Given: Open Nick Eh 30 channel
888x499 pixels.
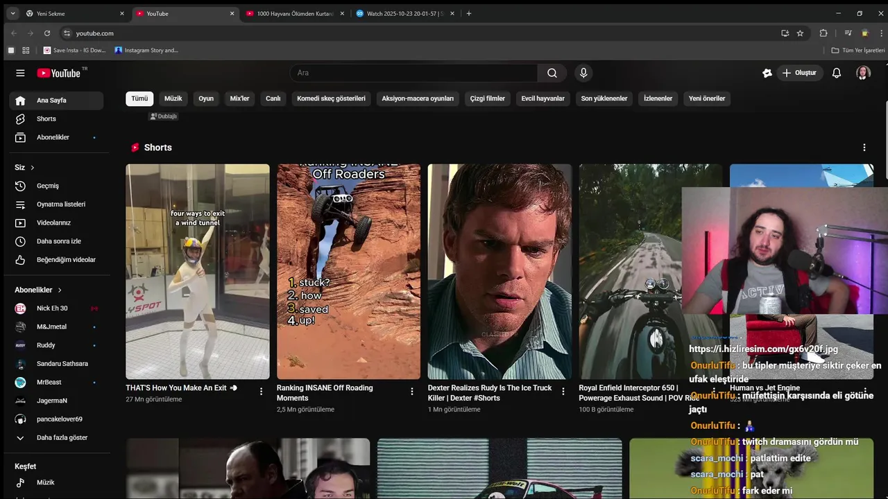Looking at the screenshot, I should [56, 308].
